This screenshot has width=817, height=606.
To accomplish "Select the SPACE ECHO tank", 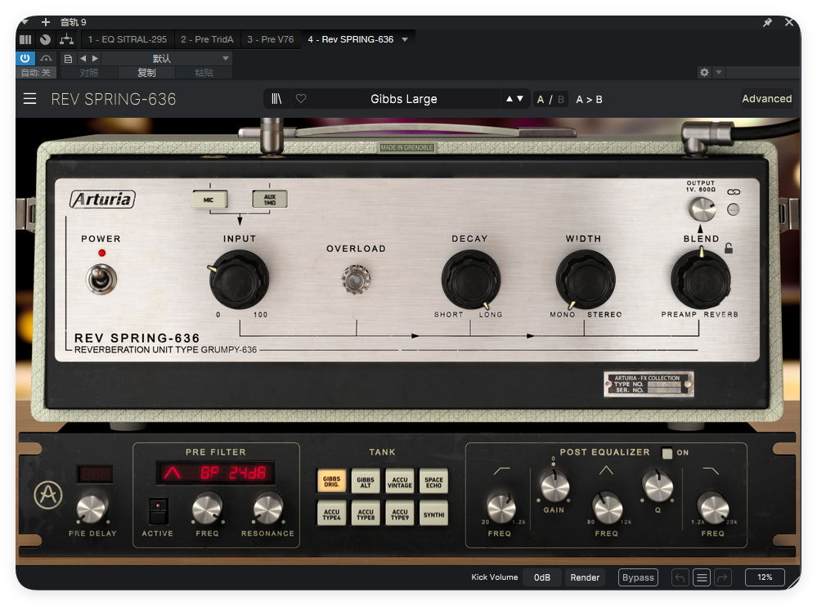I will pyautogui.click(x=433, y=481).
